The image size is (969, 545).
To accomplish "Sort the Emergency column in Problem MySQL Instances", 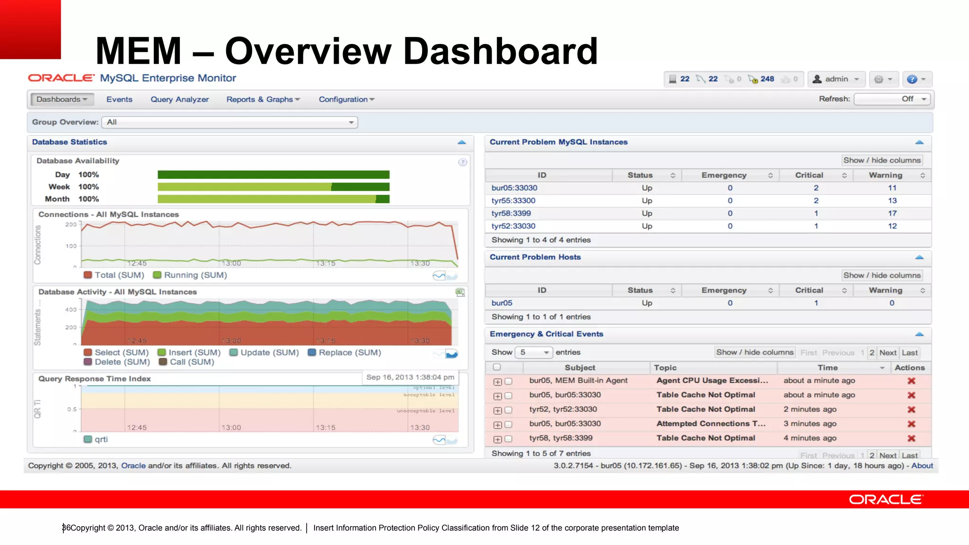I will point(770,176).
